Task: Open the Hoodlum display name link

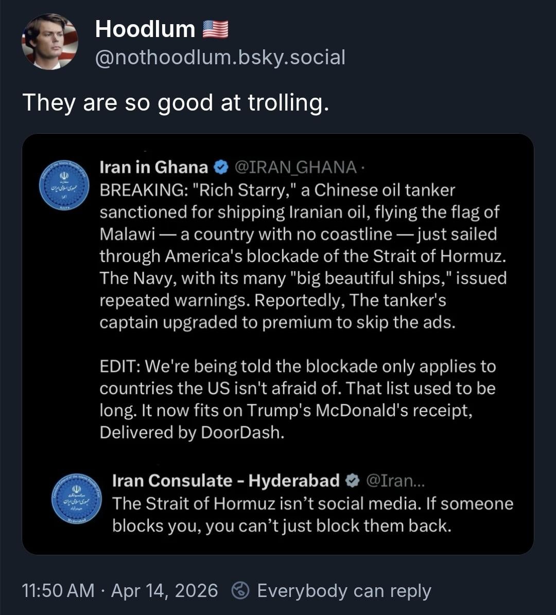Action: (145, 29)
